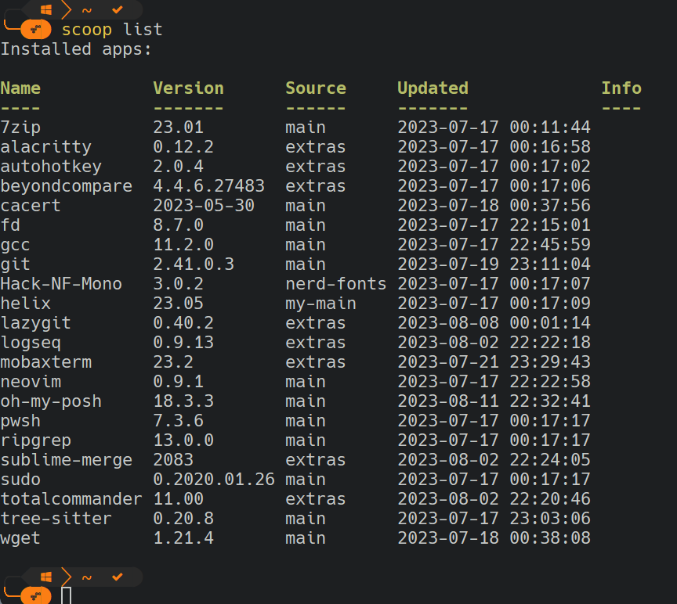The width and height of the screenshot is (677, 604).
Task: Click the 'my-main' source entry
Action: point(320,303)
